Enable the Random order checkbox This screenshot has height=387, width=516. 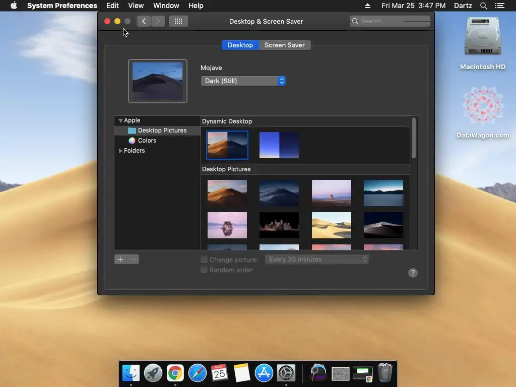(204, 270)
